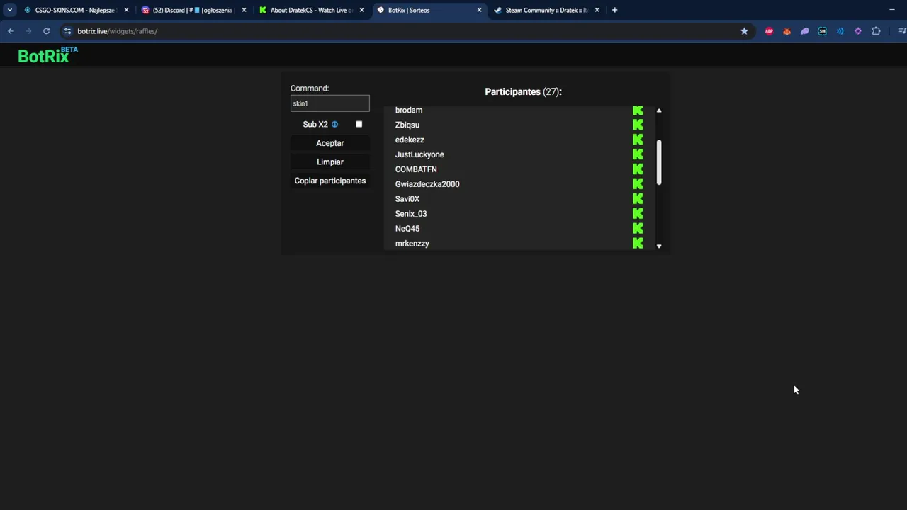Select participant name brodam
Viewport: 907px width, 510px height.
[x=409, y=110]
